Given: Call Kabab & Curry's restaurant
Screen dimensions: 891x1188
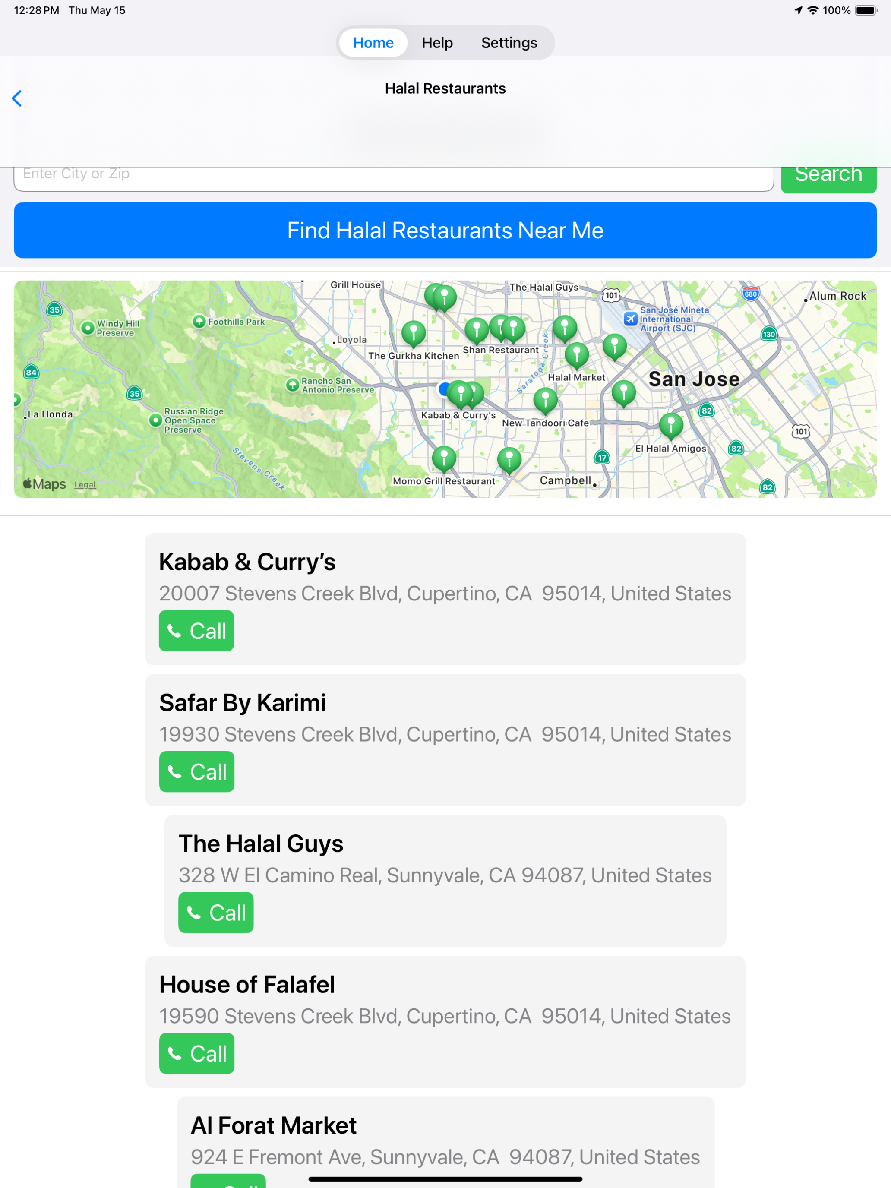Looking at the screenshot, I should [196, 631].
